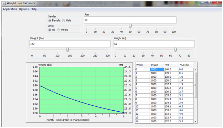Click weight cell 138.0
Screen dimensions: 223x128
[x=171, y=80]
